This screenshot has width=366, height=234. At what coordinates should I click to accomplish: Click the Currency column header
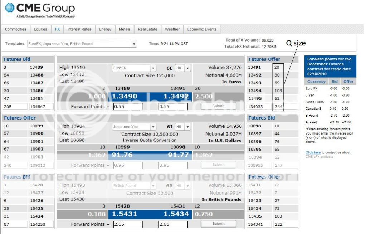click(316, 82)
